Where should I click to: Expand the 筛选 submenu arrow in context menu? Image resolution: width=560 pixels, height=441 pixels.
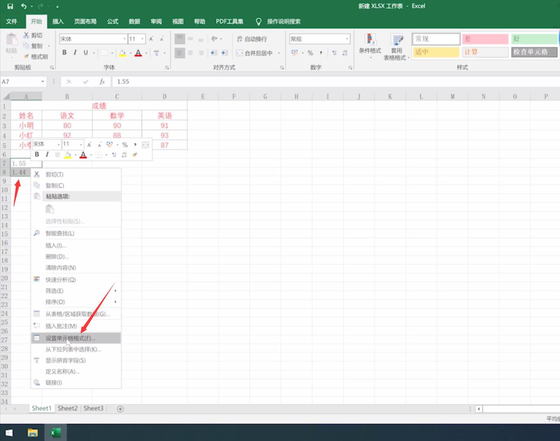pyautogui.click(x=116, y=291)
